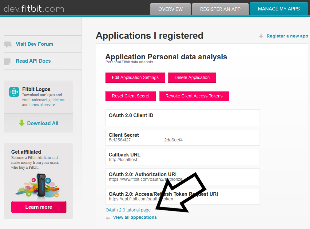The height and width of the screenshot is (229, 310).
Task: Select the 2da6eef4 secret fragment
Action: pos(173,140)
